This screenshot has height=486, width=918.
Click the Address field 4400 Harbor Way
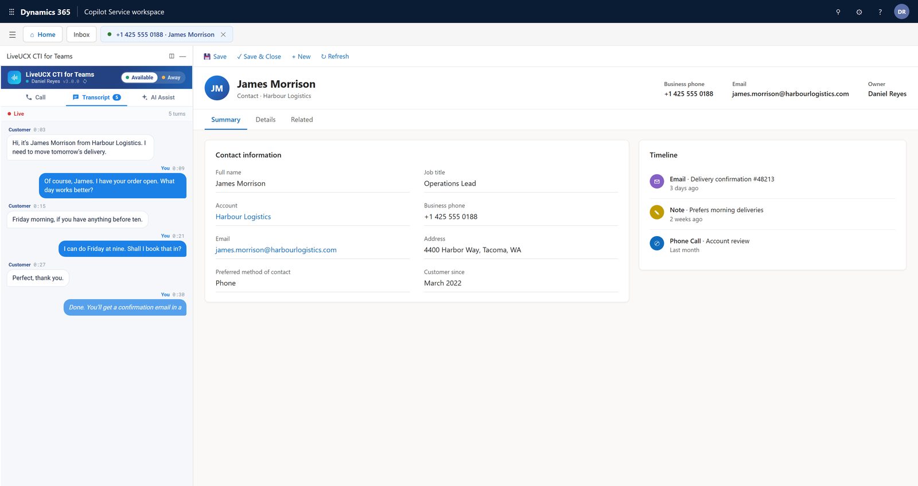coord(521,250)
